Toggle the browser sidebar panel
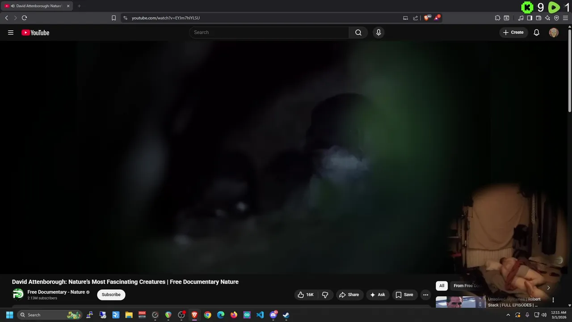The width and height of the screenshot is (572, 322). (530, 18)
